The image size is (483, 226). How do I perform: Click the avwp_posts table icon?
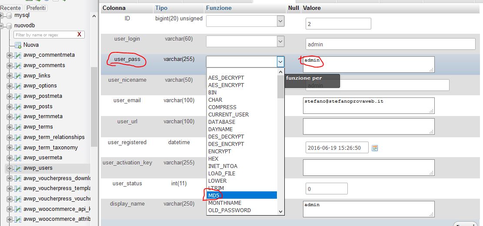pos(18,107)
